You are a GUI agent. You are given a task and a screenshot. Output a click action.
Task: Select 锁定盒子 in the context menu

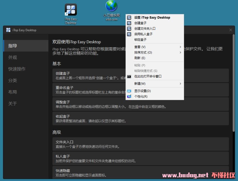pos(140,40)
